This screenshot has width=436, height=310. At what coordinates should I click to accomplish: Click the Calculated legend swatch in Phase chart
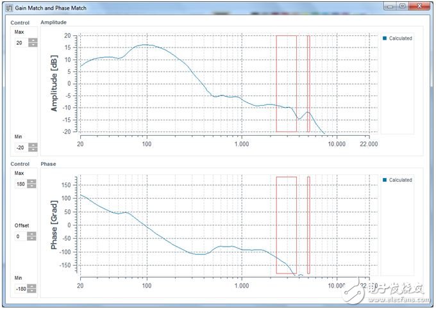pyautogui.click(x=385, y=180)
